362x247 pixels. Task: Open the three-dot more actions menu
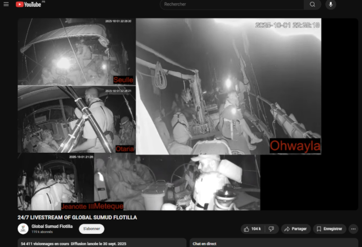(x=353, y=229)
